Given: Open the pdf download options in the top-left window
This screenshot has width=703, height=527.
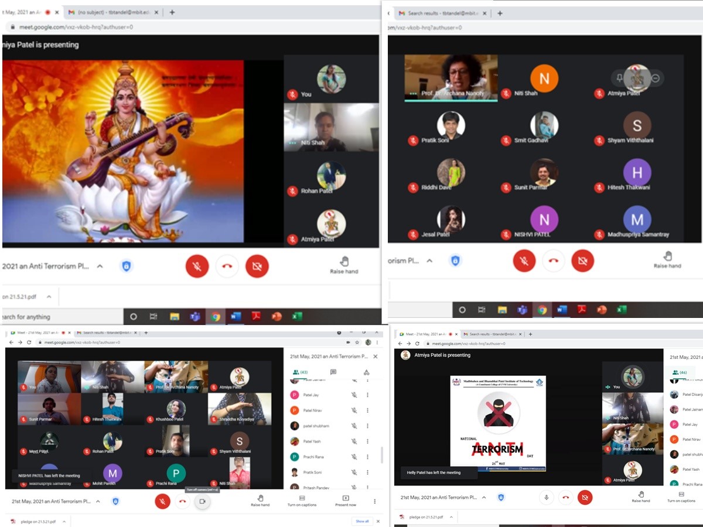Looking at the screenshot, I should 49,297.
